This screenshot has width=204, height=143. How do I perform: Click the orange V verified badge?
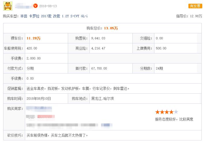(x=35, y=6)
